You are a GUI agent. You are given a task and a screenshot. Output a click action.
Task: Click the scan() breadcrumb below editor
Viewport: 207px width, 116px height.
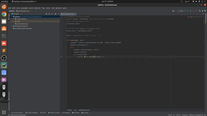(x=69, y=110)
